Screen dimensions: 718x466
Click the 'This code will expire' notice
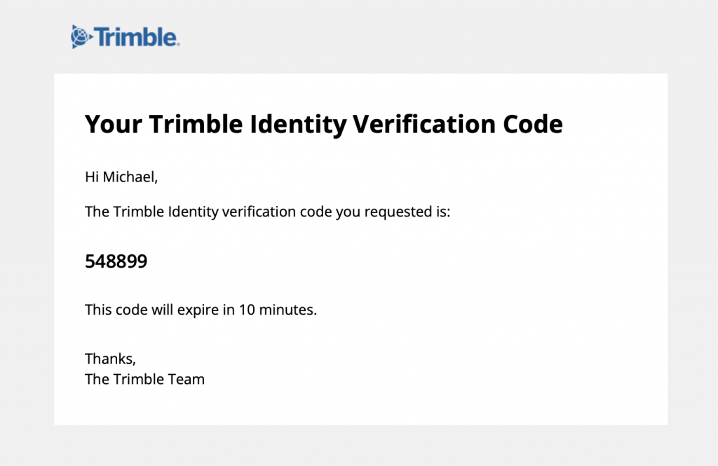201,310
